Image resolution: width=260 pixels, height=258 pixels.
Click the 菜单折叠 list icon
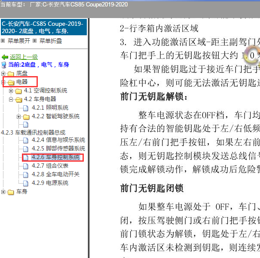point(34,41)
